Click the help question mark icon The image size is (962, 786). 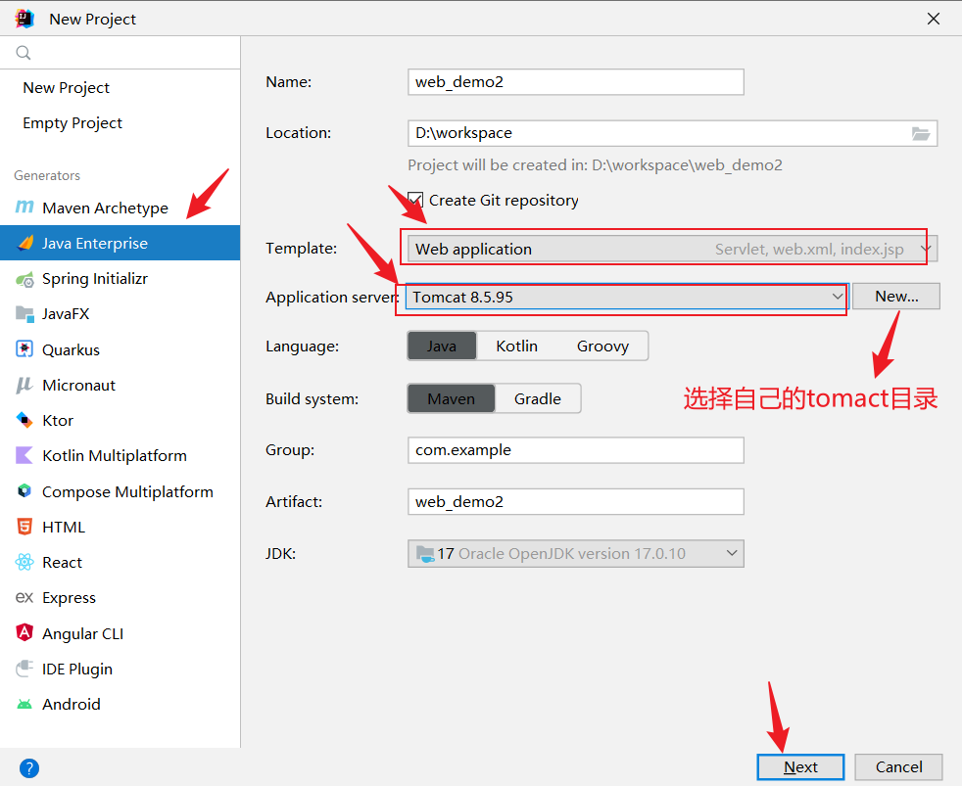pos(28,767)
